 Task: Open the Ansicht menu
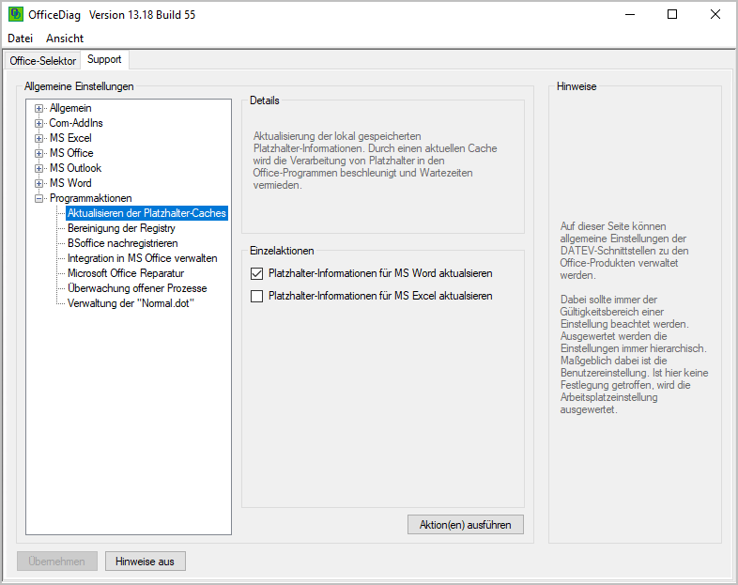65,38
